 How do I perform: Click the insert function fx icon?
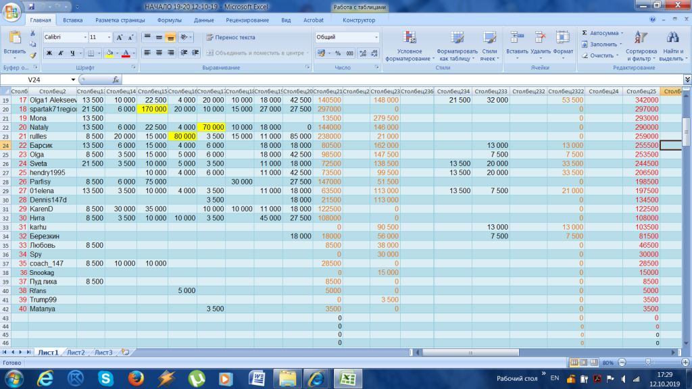(x=116, y=79)
